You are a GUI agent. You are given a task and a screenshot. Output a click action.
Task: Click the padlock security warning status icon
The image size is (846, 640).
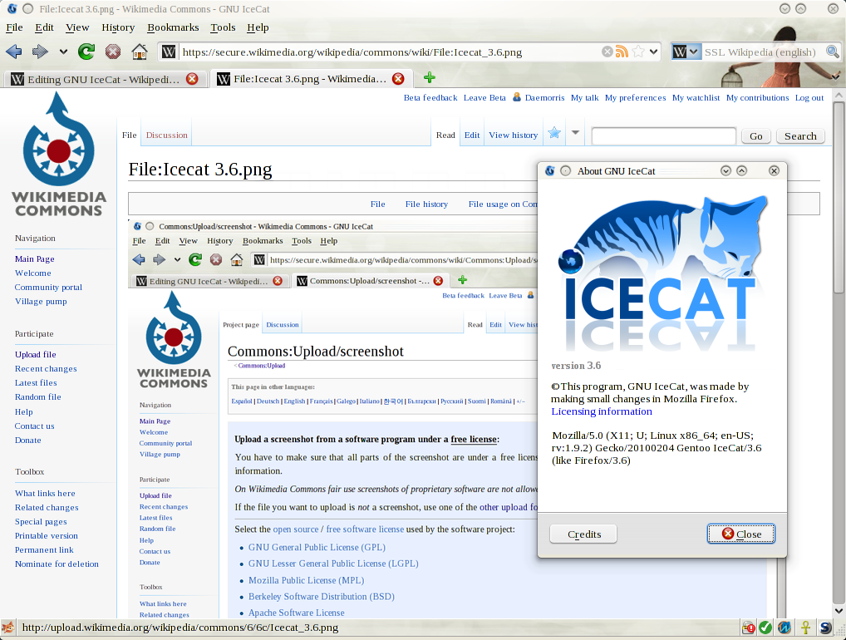coord(748,628)
